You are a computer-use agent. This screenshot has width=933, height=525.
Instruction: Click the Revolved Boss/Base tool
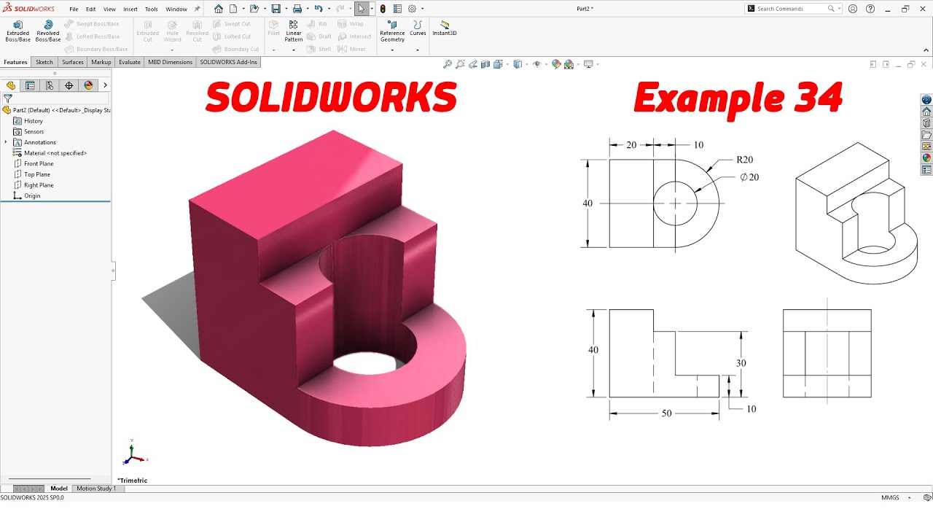48,31
